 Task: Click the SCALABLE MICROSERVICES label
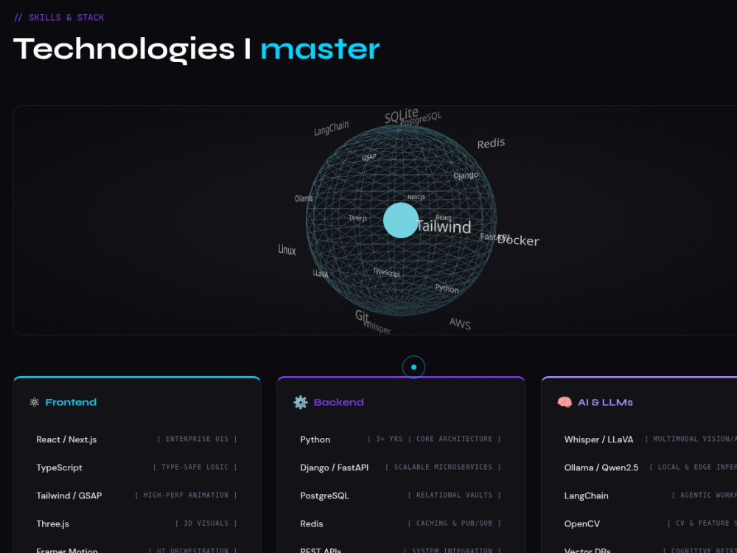pos(443,467)
